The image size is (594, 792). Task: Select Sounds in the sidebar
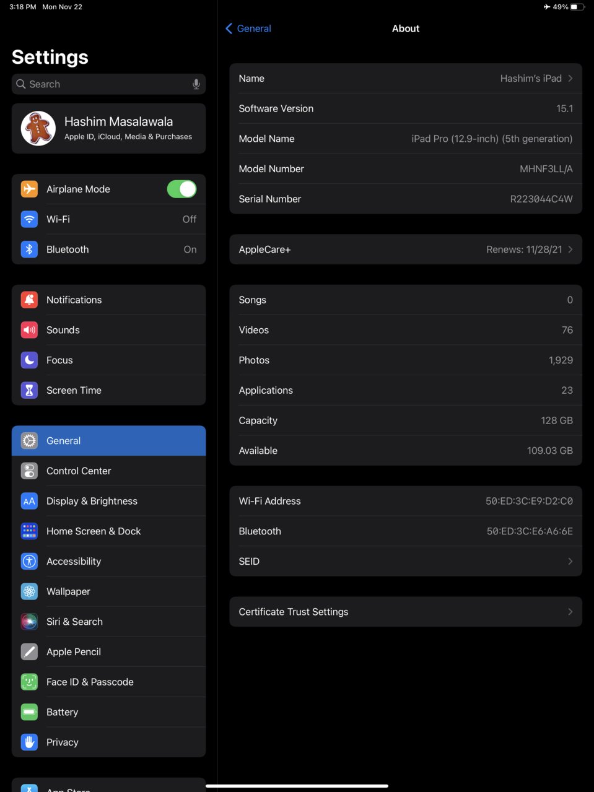point(108,330)
